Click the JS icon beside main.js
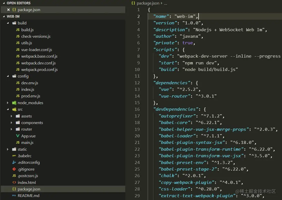Screen dimensions: 282x200 pos(18,143)
